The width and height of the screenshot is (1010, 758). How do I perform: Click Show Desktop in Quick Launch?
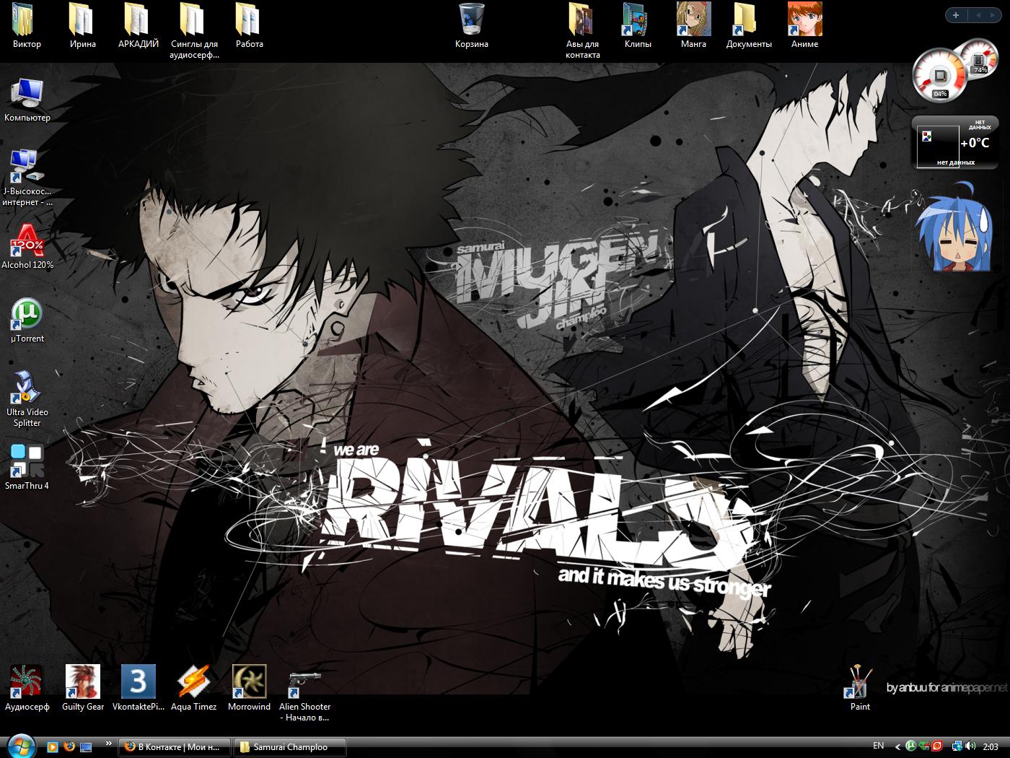click(87, 746)
